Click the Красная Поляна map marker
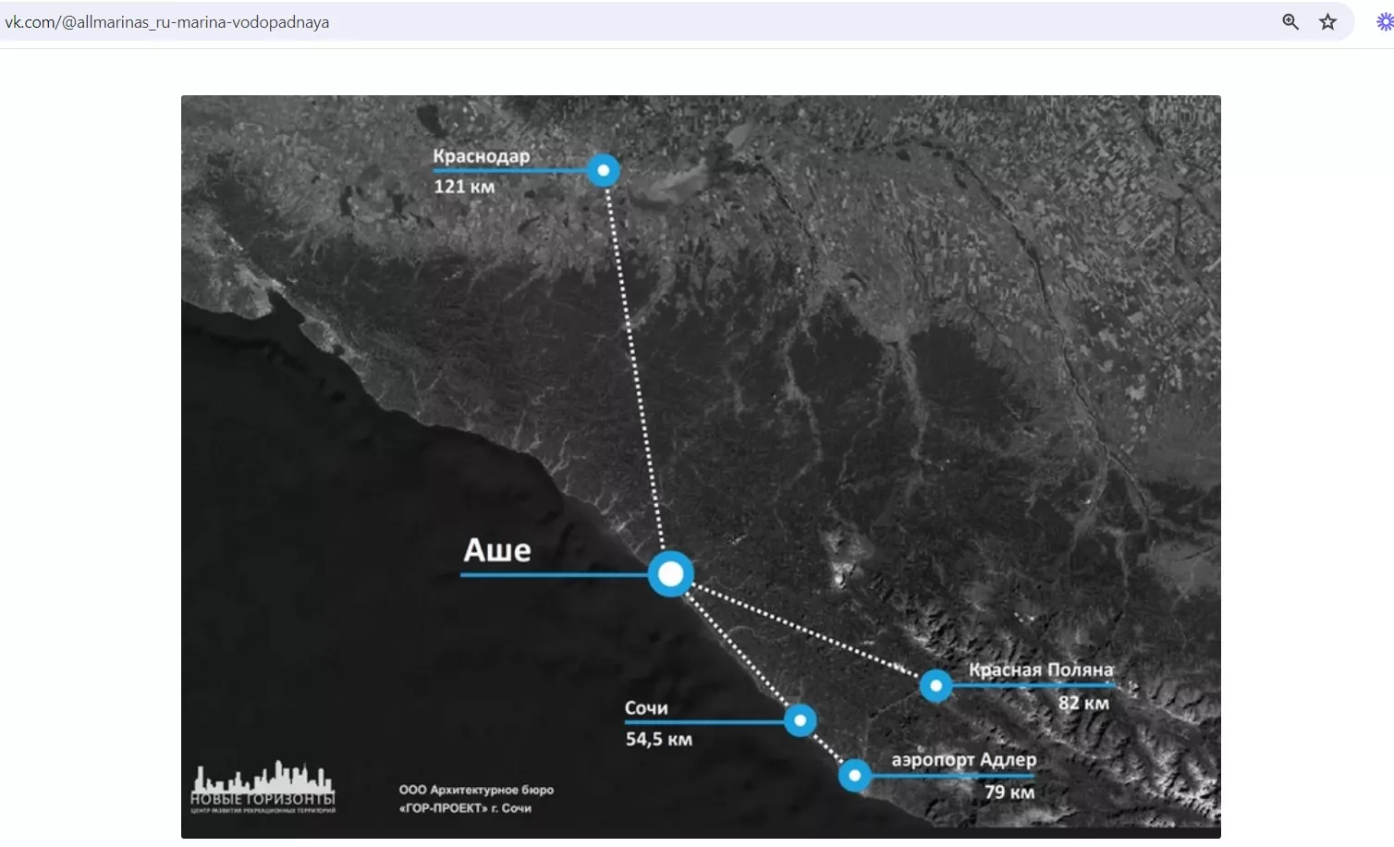Screen dimensions: 1394x847 (x=935, y=686)
